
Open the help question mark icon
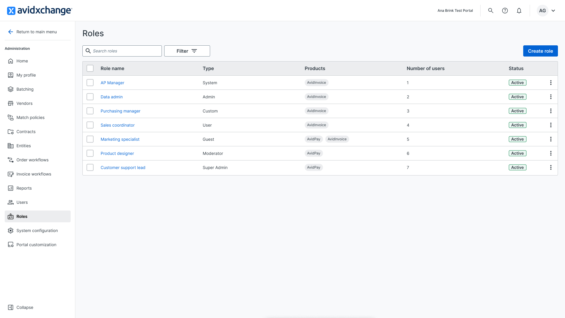(x=505, y=11)
